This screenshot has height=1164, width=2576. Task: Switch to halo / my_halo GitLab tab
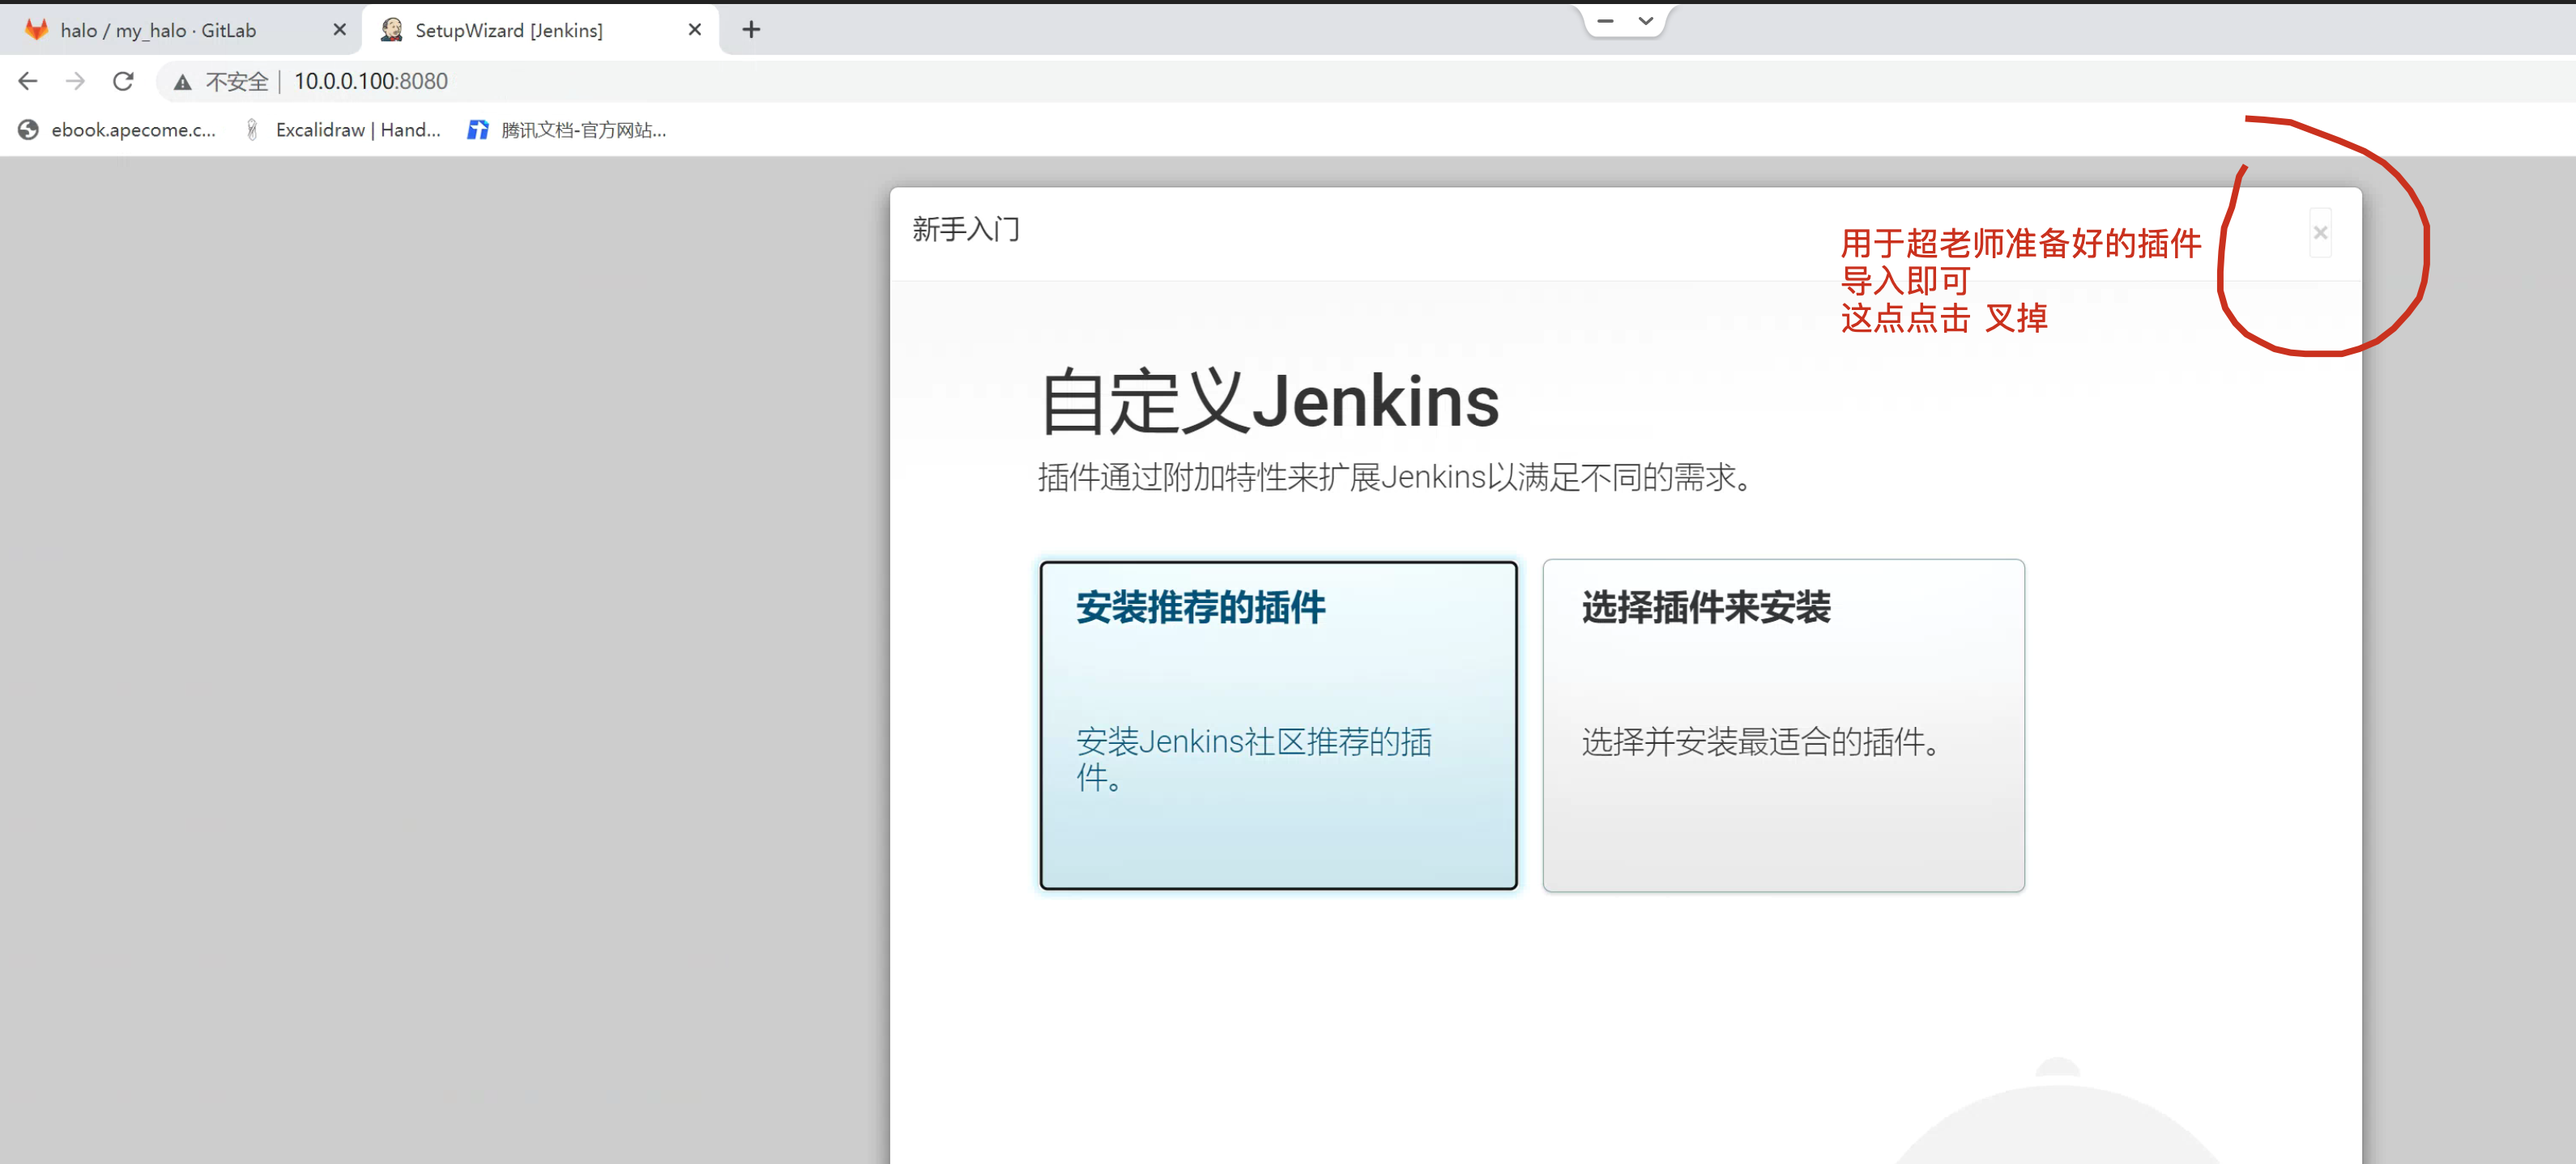tap(158, 30)
